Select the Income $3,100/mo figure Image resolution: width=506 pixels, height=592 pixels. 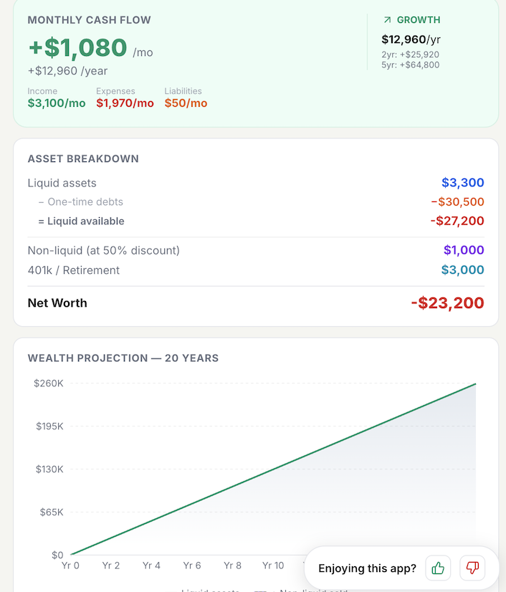(x=57, y=103)
